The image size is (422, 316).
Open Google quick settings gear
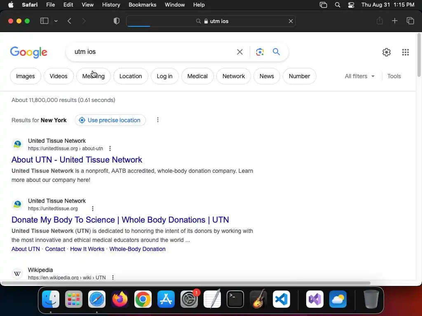click(x=387, y=52)
